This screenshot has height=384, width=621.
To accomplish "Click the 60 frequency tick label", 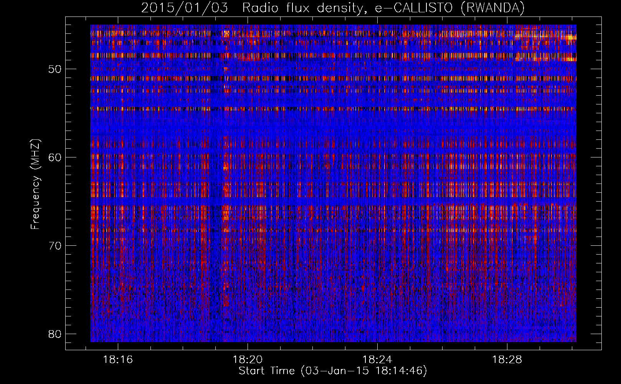I will pyautogui.click(x=55, y=157).
